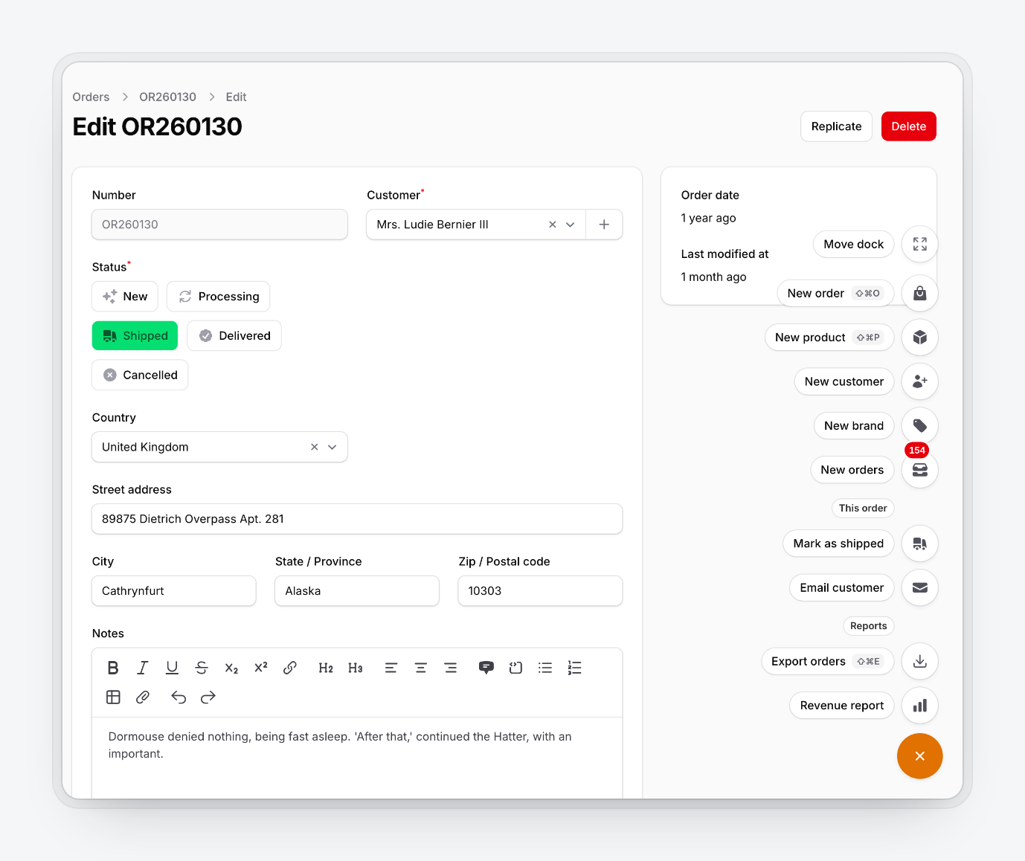The image size is (1025, 861).
Task: Click the tag icon for New brand
Action: (x=920, y=426)
